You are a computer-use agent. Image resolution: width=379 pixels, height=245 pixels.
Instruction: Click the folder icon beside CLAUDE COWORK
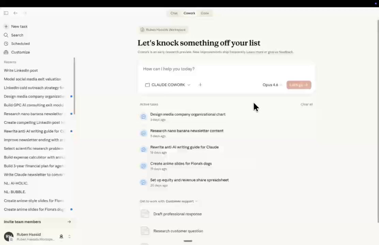tap(147, 85)
